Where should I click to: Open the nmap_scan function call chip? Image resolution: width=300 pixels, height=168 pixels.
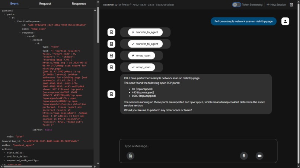click(x=141, y=56)
